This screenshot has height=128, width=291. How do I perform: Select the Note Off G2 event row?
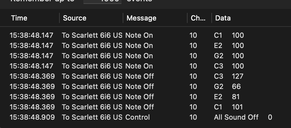tap(139, 87)
